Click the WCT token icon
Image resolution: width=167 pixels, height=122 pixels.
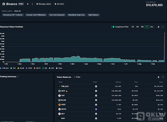click(59, 91)
